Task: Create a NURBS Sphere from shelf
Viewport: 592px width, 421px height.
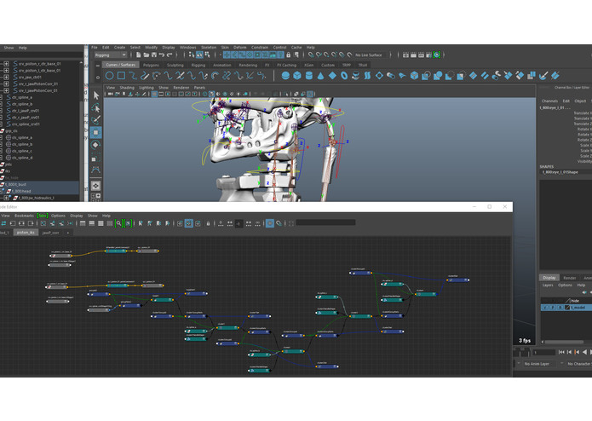Action: [x=286, y=76]
